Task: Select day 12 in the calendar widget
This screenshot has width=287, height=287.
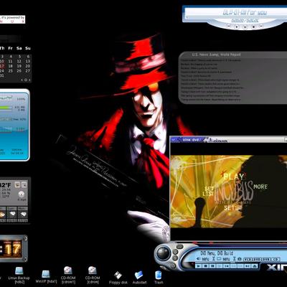Action: [x=19, y=61]
